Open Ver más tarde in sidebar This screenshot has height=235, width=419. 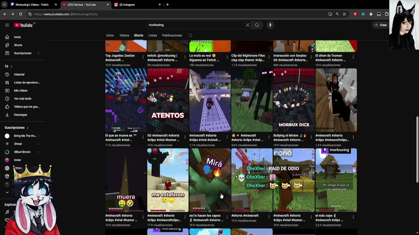click(23, 99)
